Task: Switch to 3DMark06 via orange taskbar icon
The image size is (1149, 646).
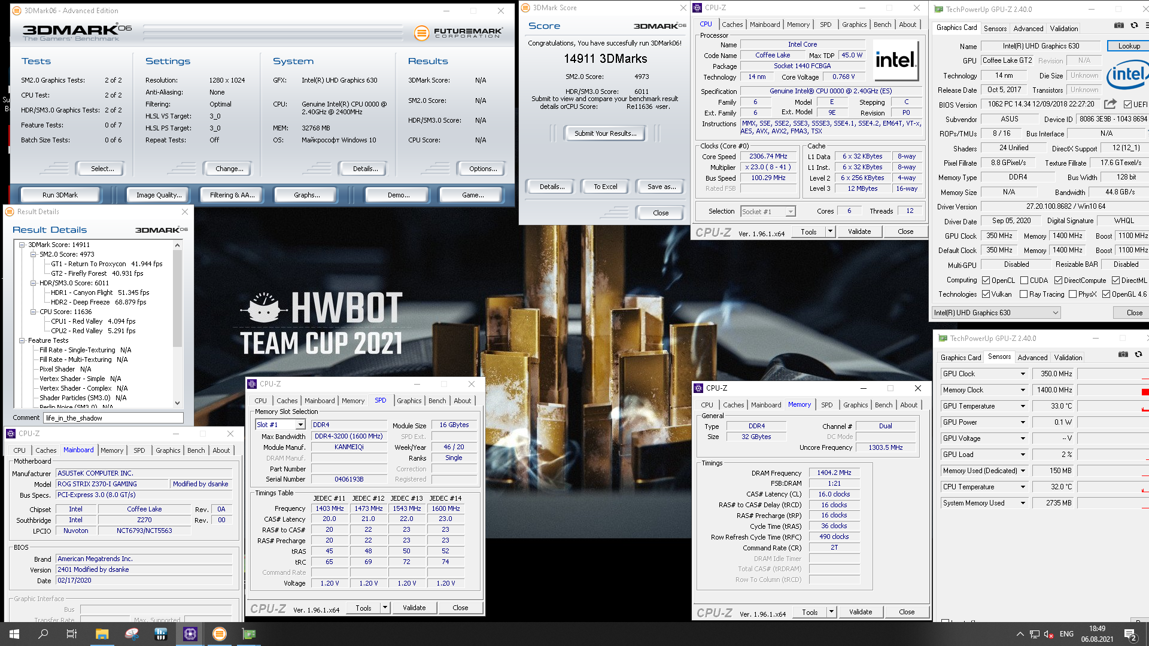Action: click(x=220, y=634)
